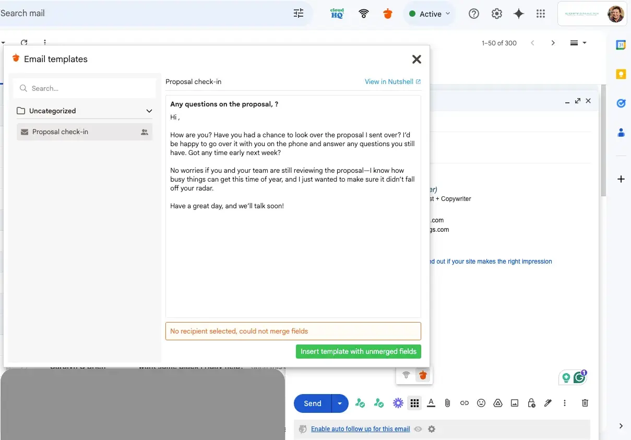Insert a file from Google Drive
631x440 pixels.
click(x=498, y=403)
